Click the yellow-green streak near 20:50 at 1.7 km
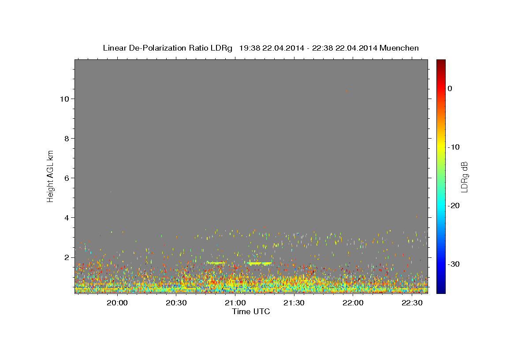The image size is (529, 352). click(216, 263)
